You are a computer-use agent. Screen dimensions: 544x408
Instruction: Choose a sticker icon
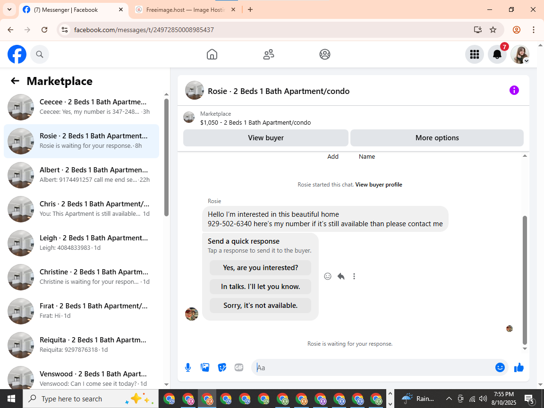coord(222,367)
